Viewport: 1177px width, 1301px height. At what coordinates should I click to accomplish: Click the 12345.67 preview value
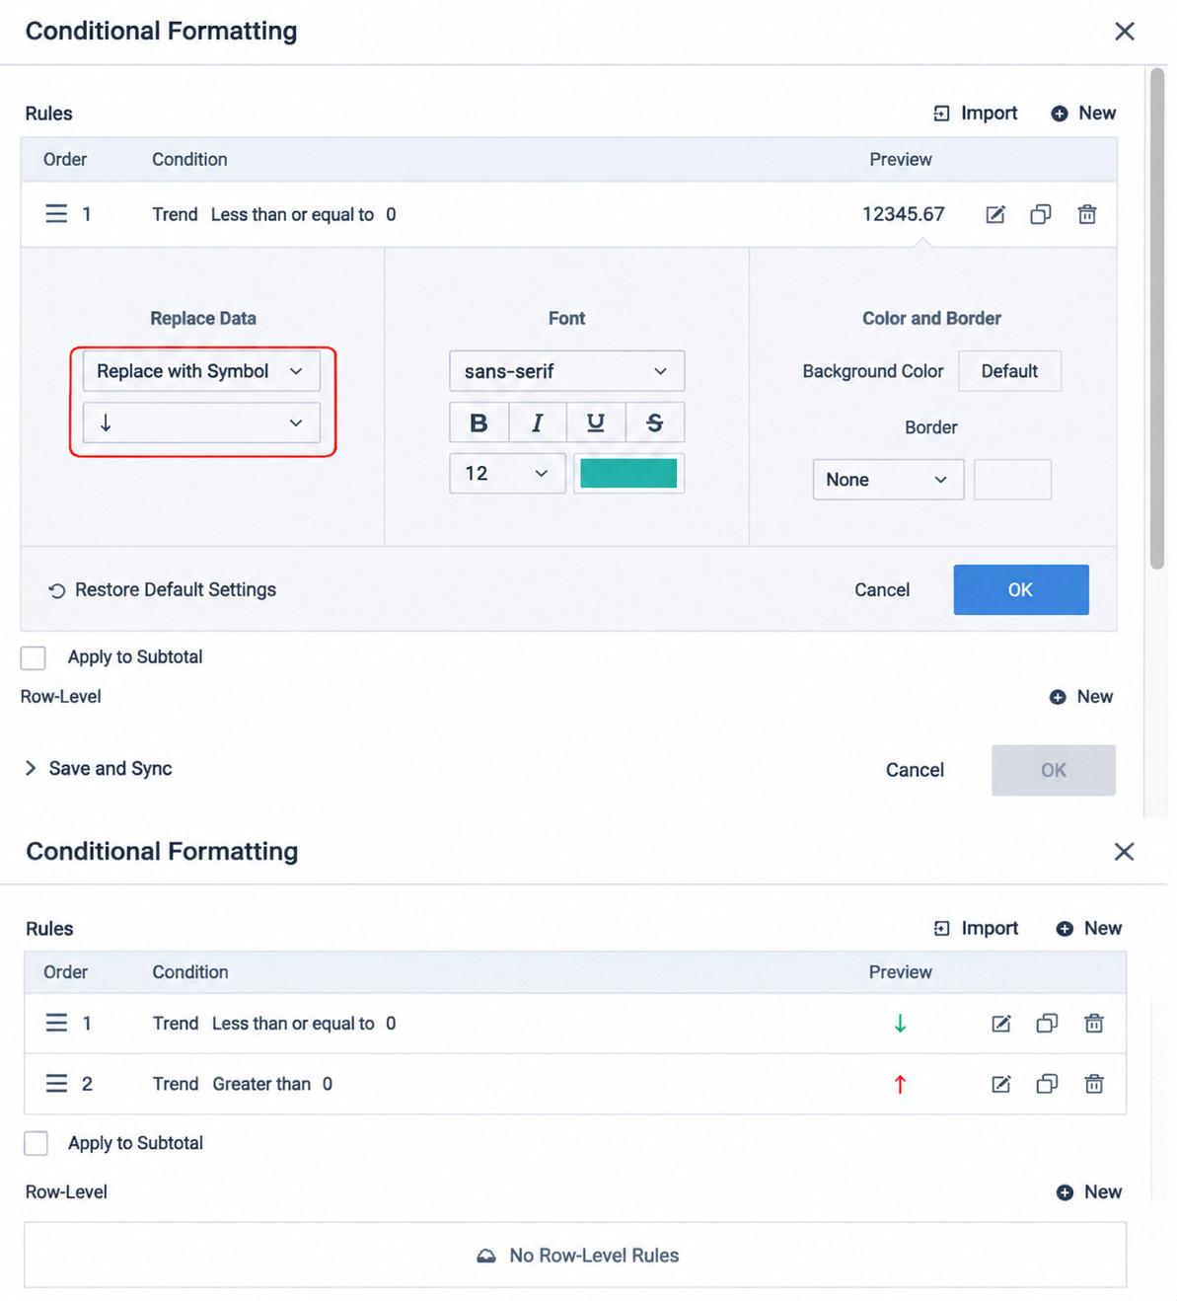[904, 214]
